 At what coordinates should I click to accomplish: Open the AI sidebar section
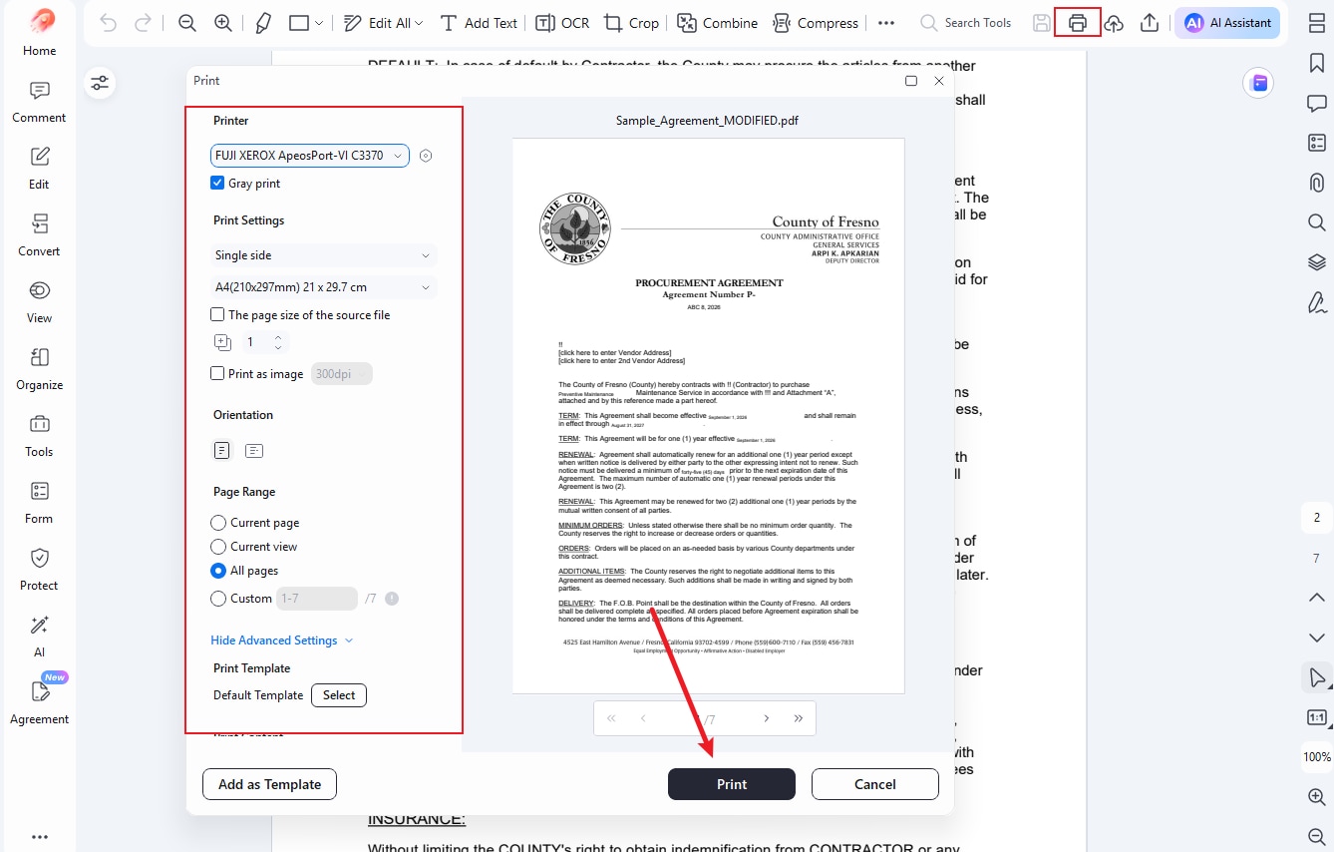click(x=40, y=637)
